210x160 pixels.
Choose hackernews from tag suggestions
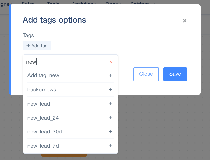point(42,90)
